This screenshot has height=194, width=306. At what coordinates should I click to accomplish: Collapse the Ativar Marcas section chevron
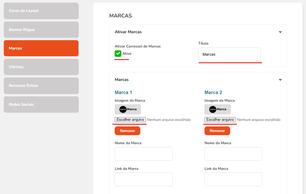(x=280, y=32)
